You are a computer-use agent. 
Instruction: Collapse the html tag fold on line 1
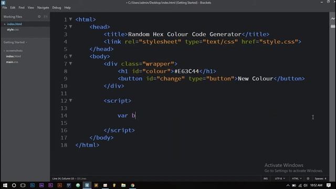70,19
